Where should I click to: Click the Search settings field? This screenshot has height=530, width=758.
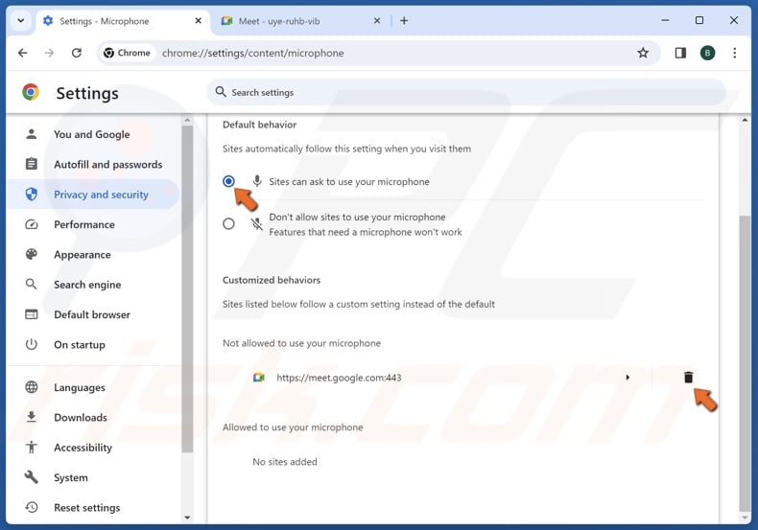[x=466, y=92]
